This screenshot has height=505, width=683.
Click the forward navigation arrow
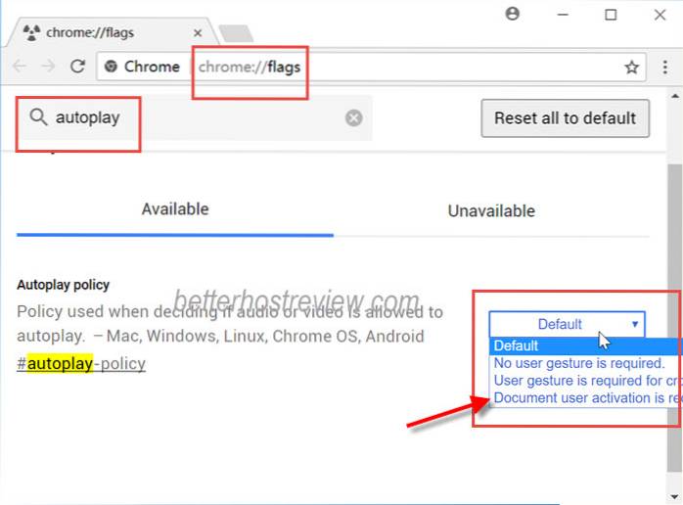(x=47, y=67)
